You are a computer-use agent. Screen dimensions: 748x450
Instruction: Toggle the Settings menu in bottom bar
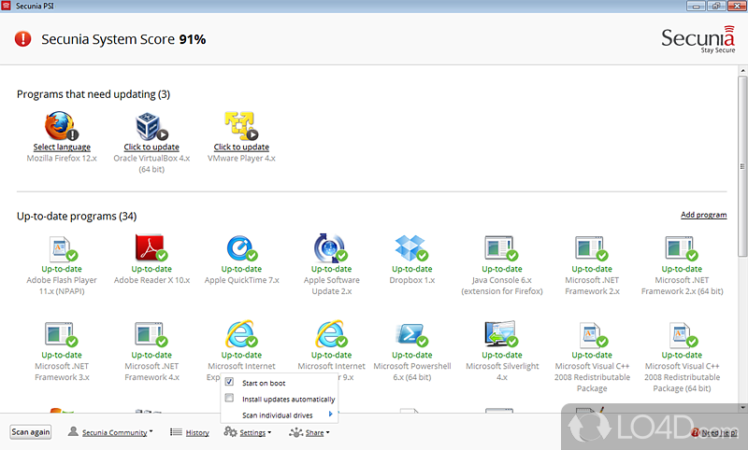248,432
